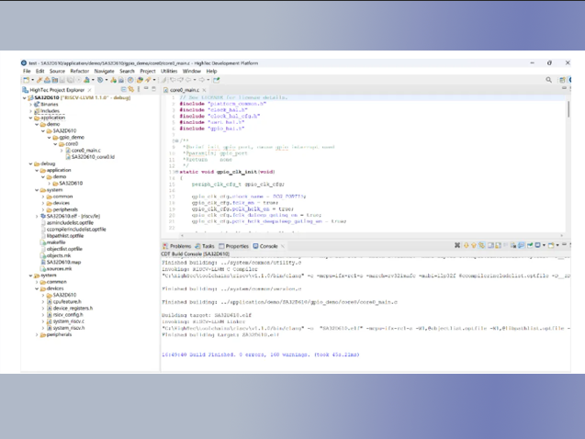Expand the peripherals folder under devices

(x=37, y=335)
